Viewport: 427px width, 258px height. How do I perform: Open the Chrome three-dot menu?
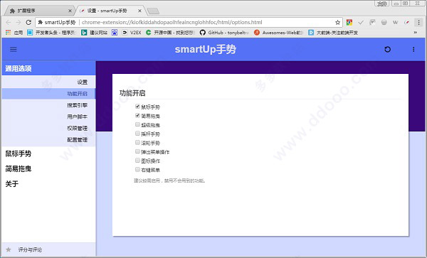[418, 22]
